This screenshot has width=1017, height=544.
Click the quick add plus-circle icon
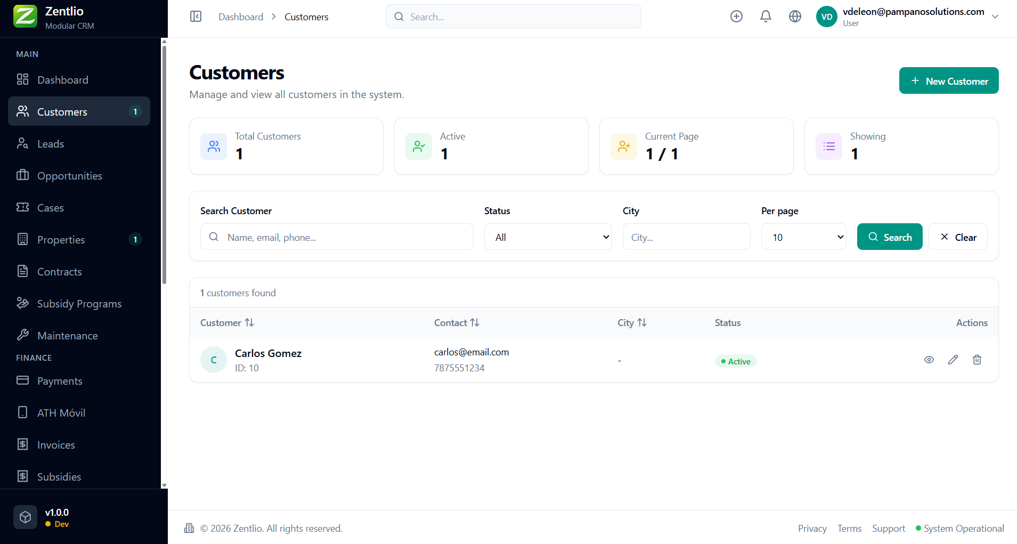[x=736, y=17]
